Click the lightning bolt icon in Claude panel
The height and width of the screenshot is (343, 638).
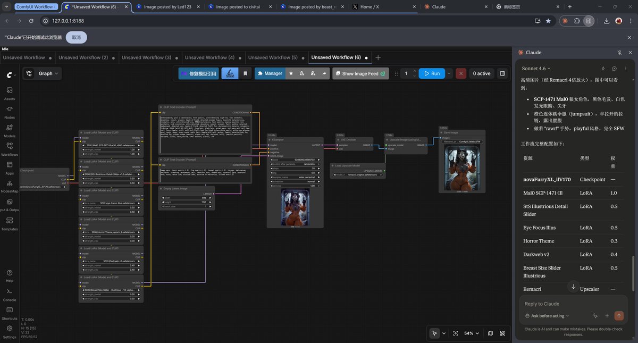603,68
